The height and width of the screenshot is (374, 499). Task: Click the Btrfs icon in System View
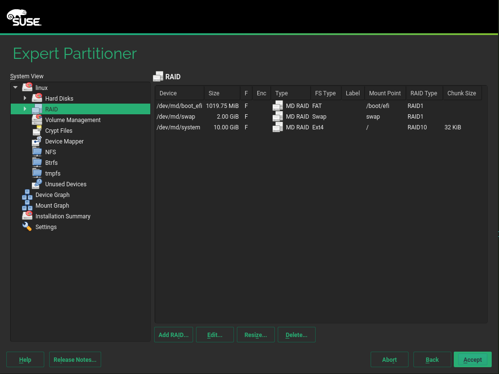[x=37, y=162]
